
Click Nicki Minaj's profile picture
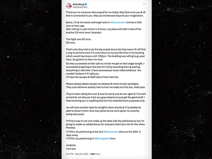(69, 6)
